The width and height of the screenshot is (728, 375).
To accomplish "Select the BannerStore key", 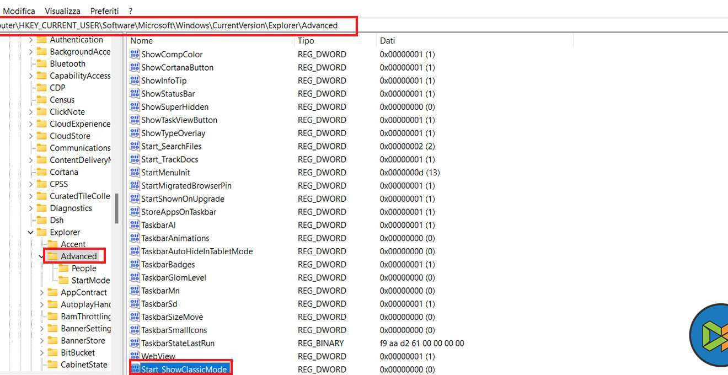I will pos(83,340).
